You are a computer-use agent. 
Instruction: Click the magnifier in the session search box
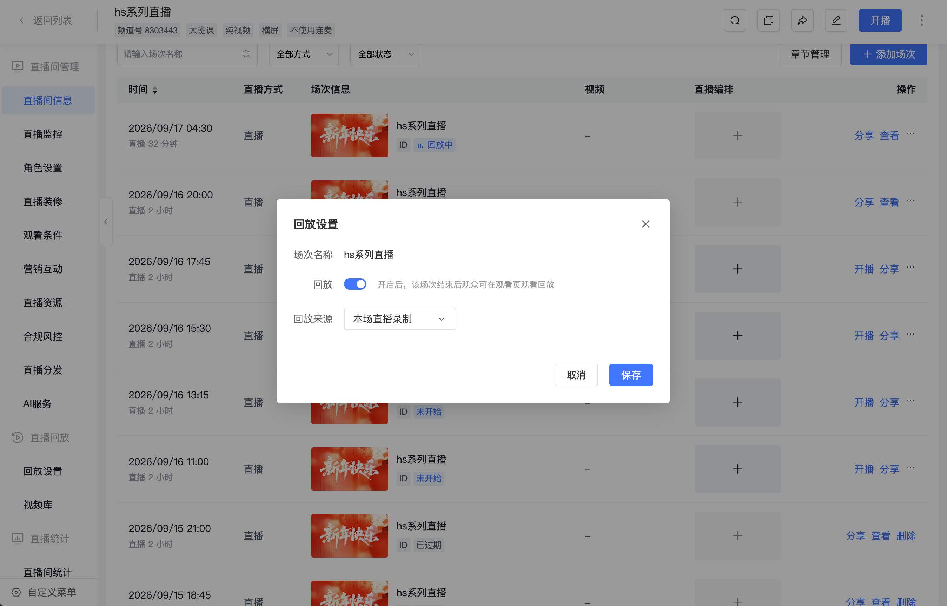[x=246, y=54]
